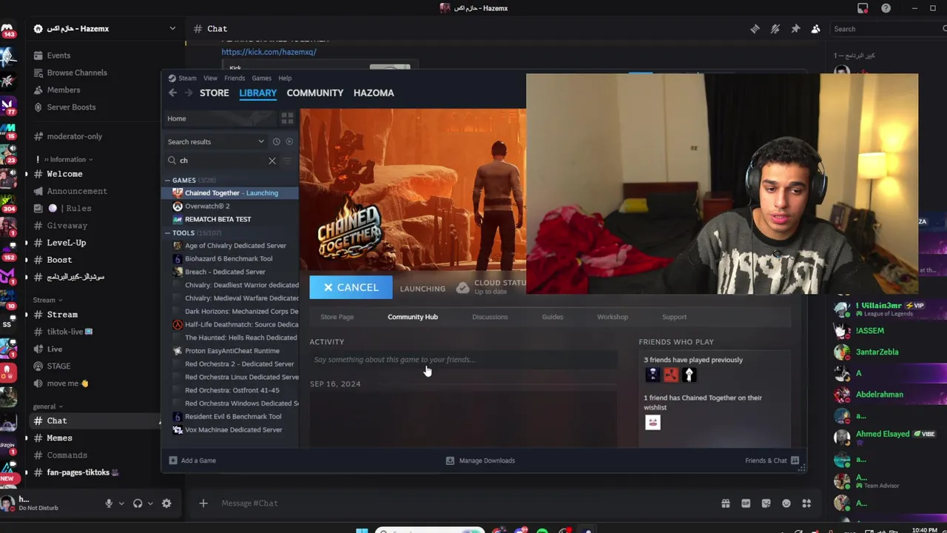
Task: Collapse the Stream channel category
Action: click(47, 300)
